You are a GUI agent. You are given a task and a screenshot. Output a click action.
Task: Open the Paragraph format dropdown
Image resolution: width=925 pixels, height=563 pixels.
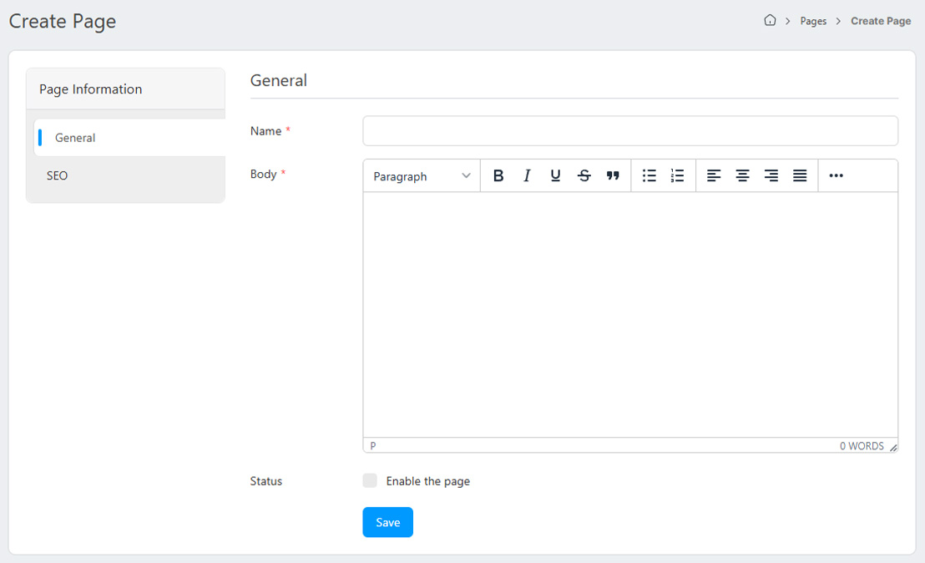tap(422, 176)
